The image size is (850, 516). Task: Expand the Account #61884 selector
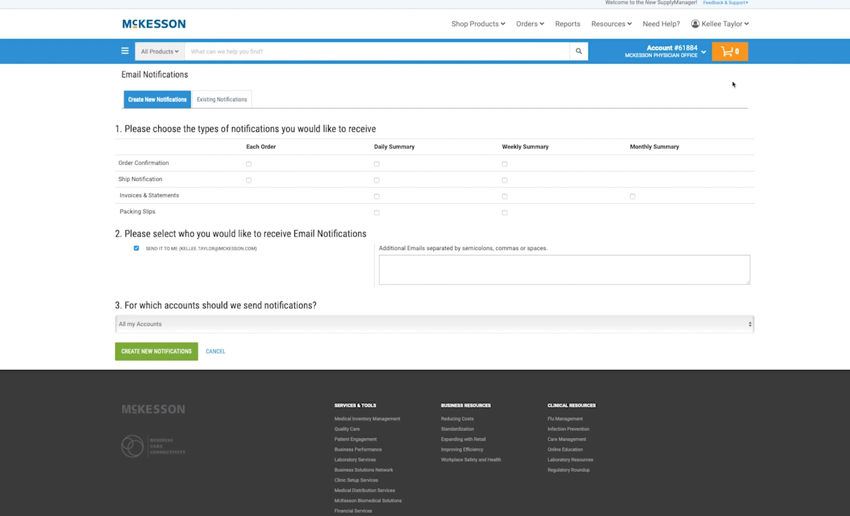(665, 51)
